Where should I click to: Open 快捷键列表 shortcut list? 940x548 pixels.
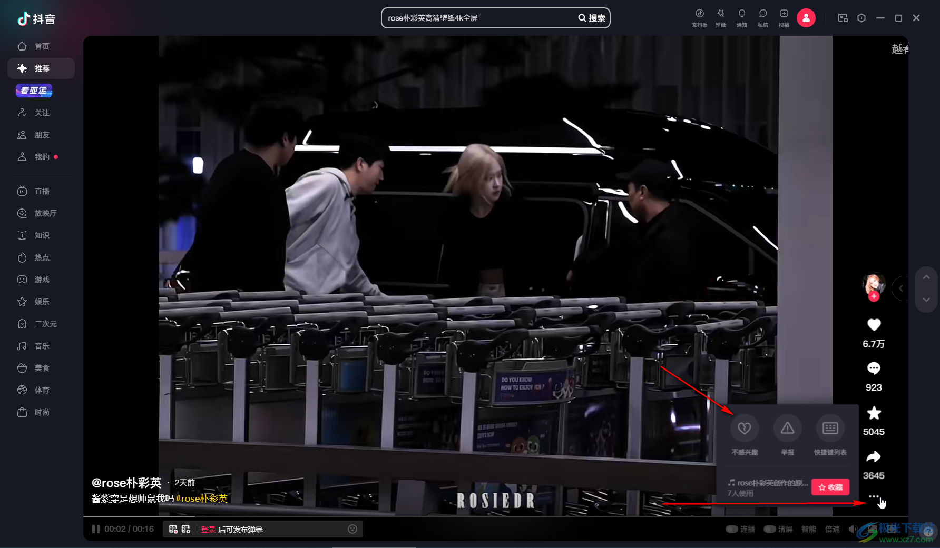[x=830, y=435]
